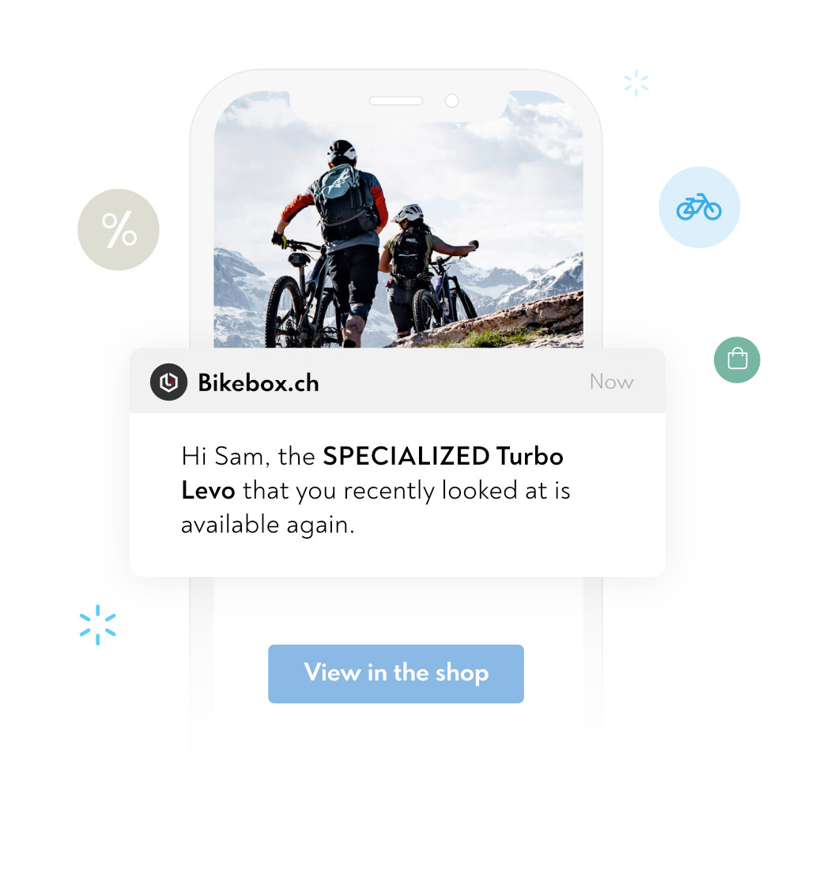Image resolution: width=838 pixels, height=885 pixels.
Task: Click the percent discount icon
Action: click(118, 229)
